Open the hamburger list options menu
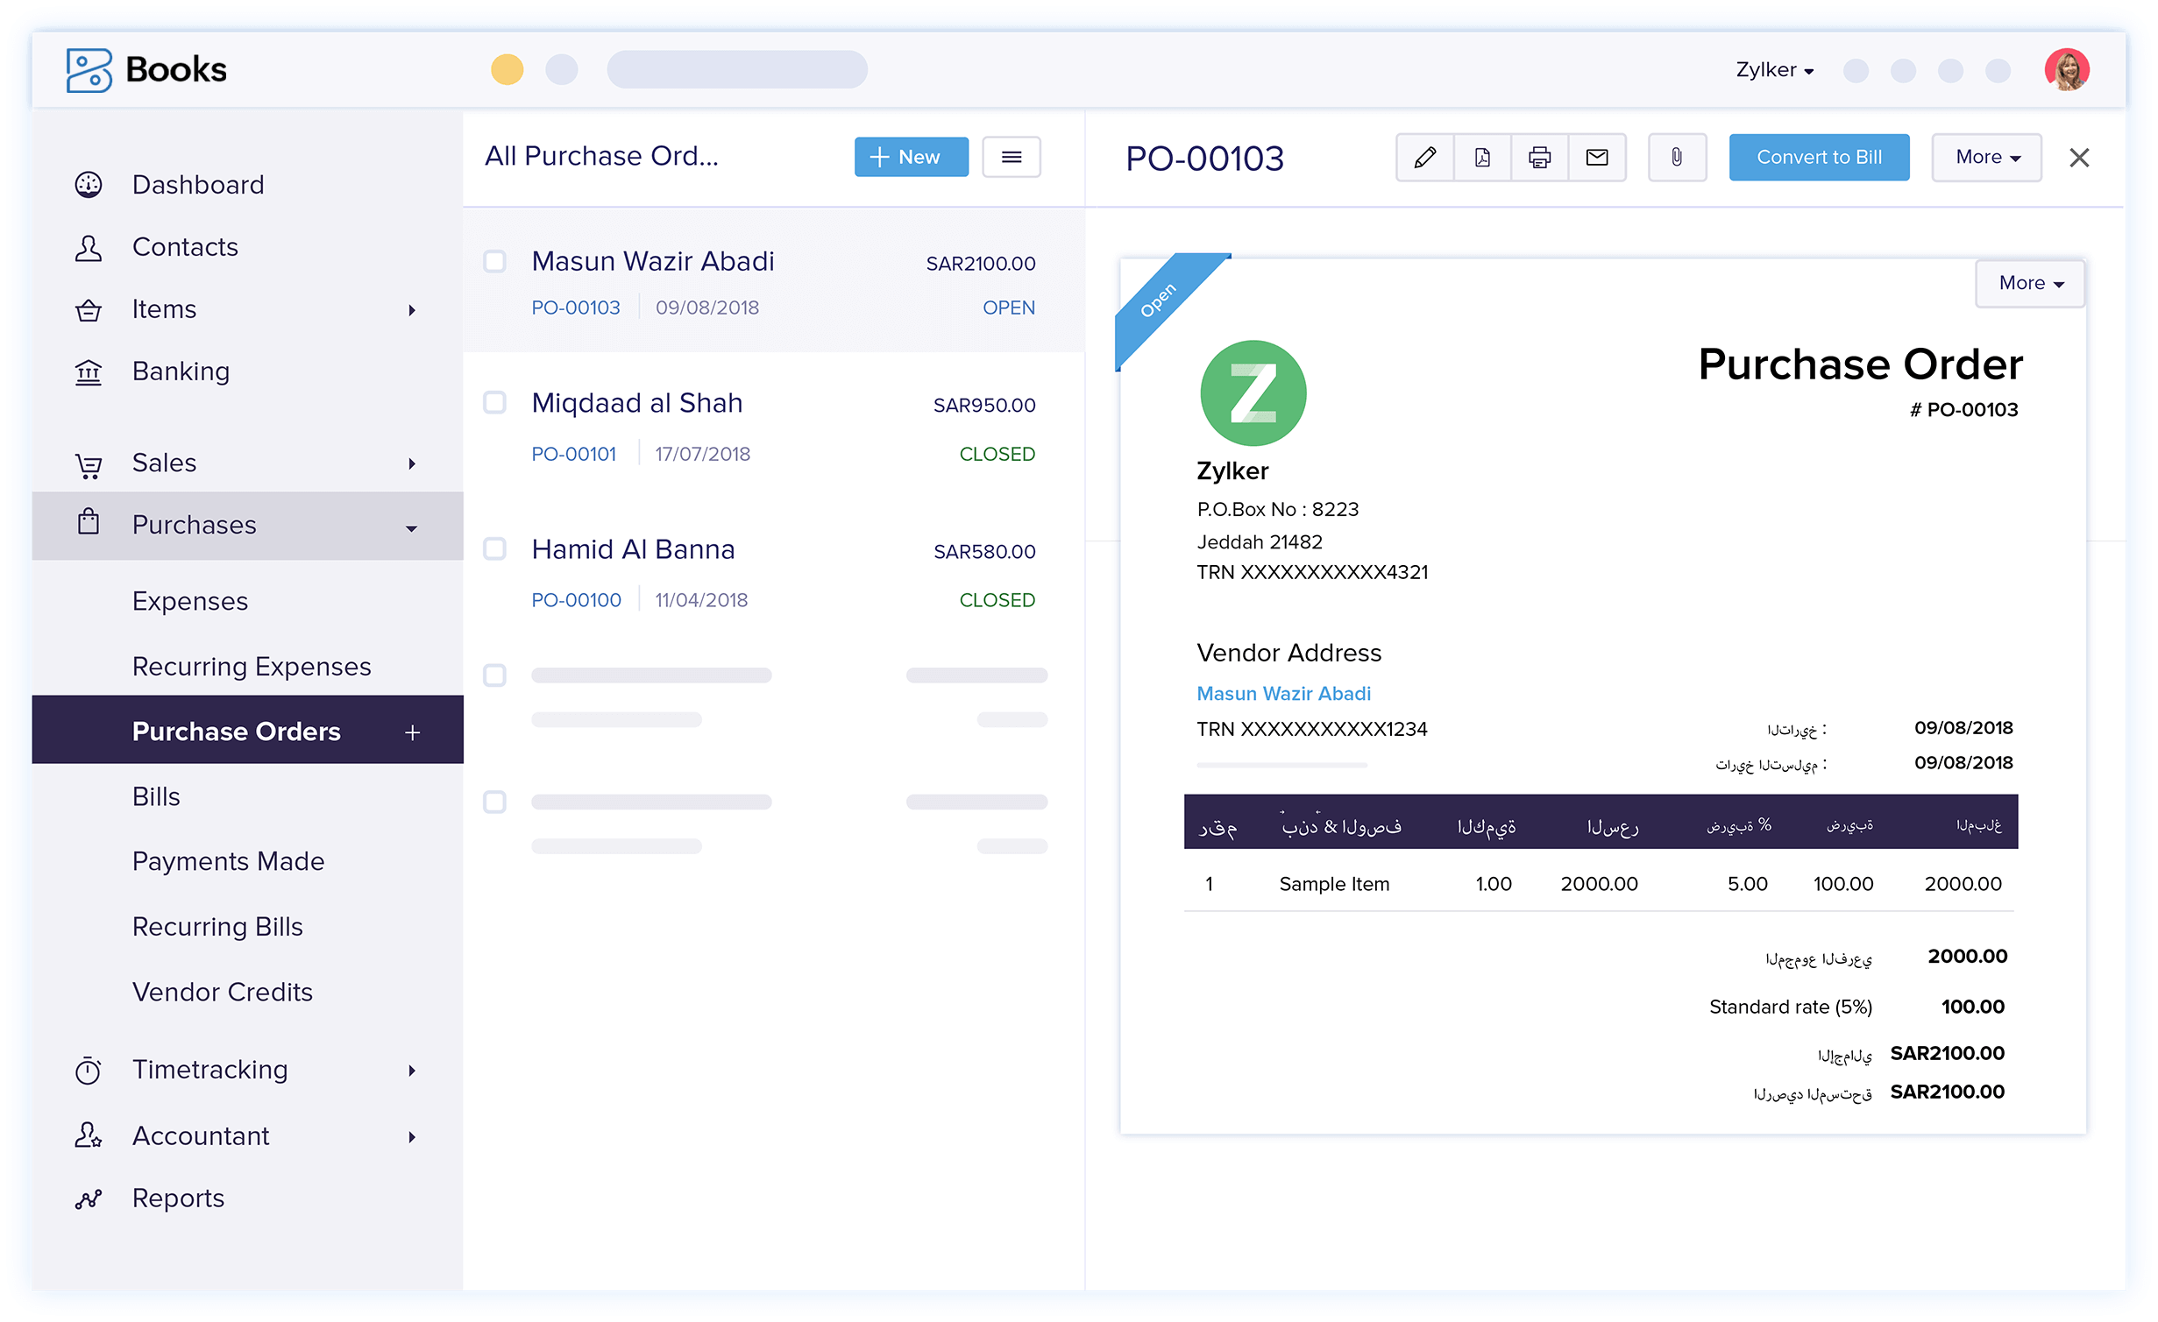2158x1322 pixels. [x=1011, y=158]
